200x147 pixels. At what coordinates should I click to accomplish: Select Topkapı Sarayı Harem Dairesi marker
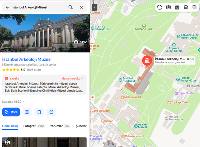[x=179, y=37]
